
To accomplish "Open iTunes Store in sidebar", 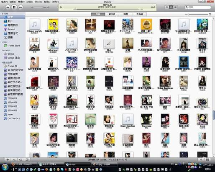I will coord(13,46).
